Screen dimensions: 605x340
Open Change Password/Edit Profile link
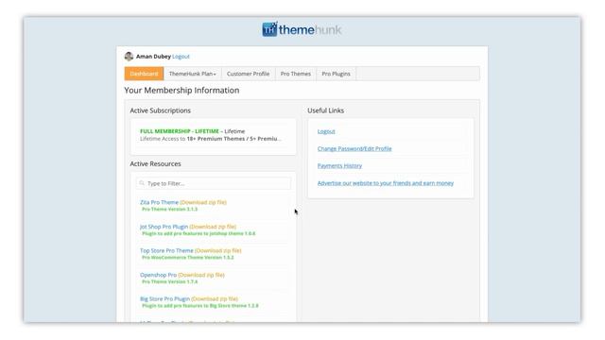pos(354,149)
